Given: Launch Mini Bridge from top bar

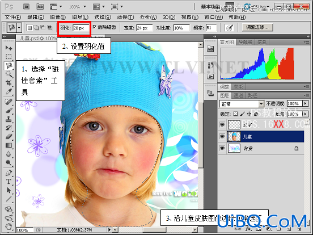Looking at the screenshot, I should 40,7.
